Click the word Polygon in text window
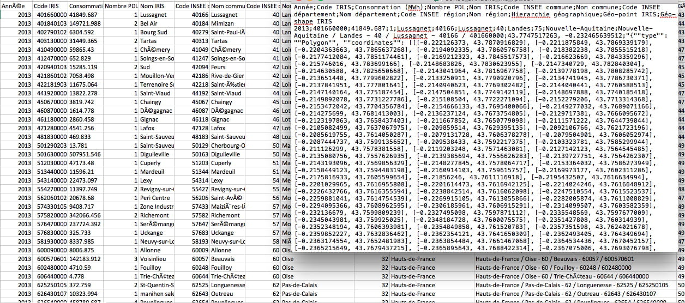The height and width of the screenshot is (303, 685). tap(312, 42)
